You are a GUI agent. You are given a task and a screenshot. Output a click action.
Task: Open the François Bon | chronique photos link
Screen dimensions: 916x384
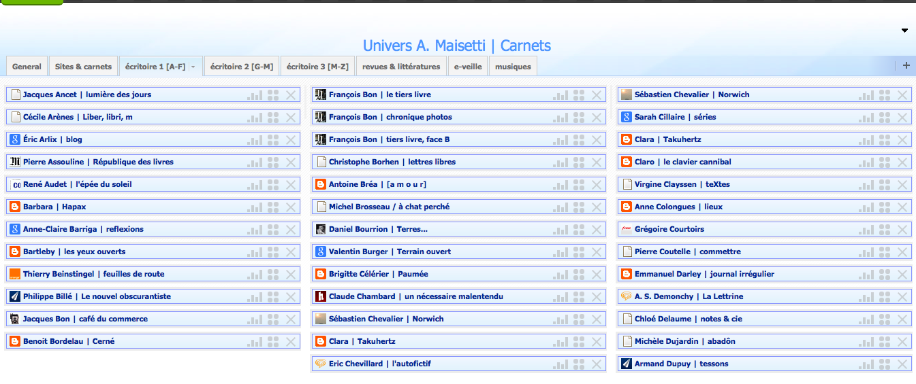pos(390,117)
